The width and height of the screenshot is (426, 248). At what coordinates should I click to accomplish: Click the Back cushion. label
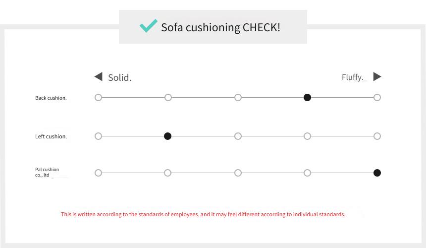tap(51, 98)
